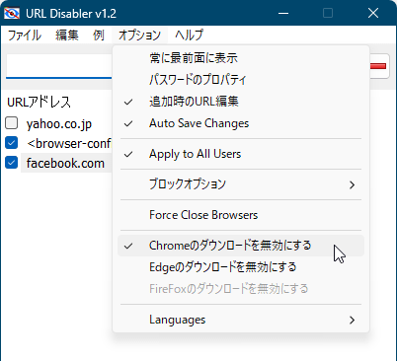Enable 常に最前面に表示 option
This screenshot has width=397, height=361.
tap(241, 58)
